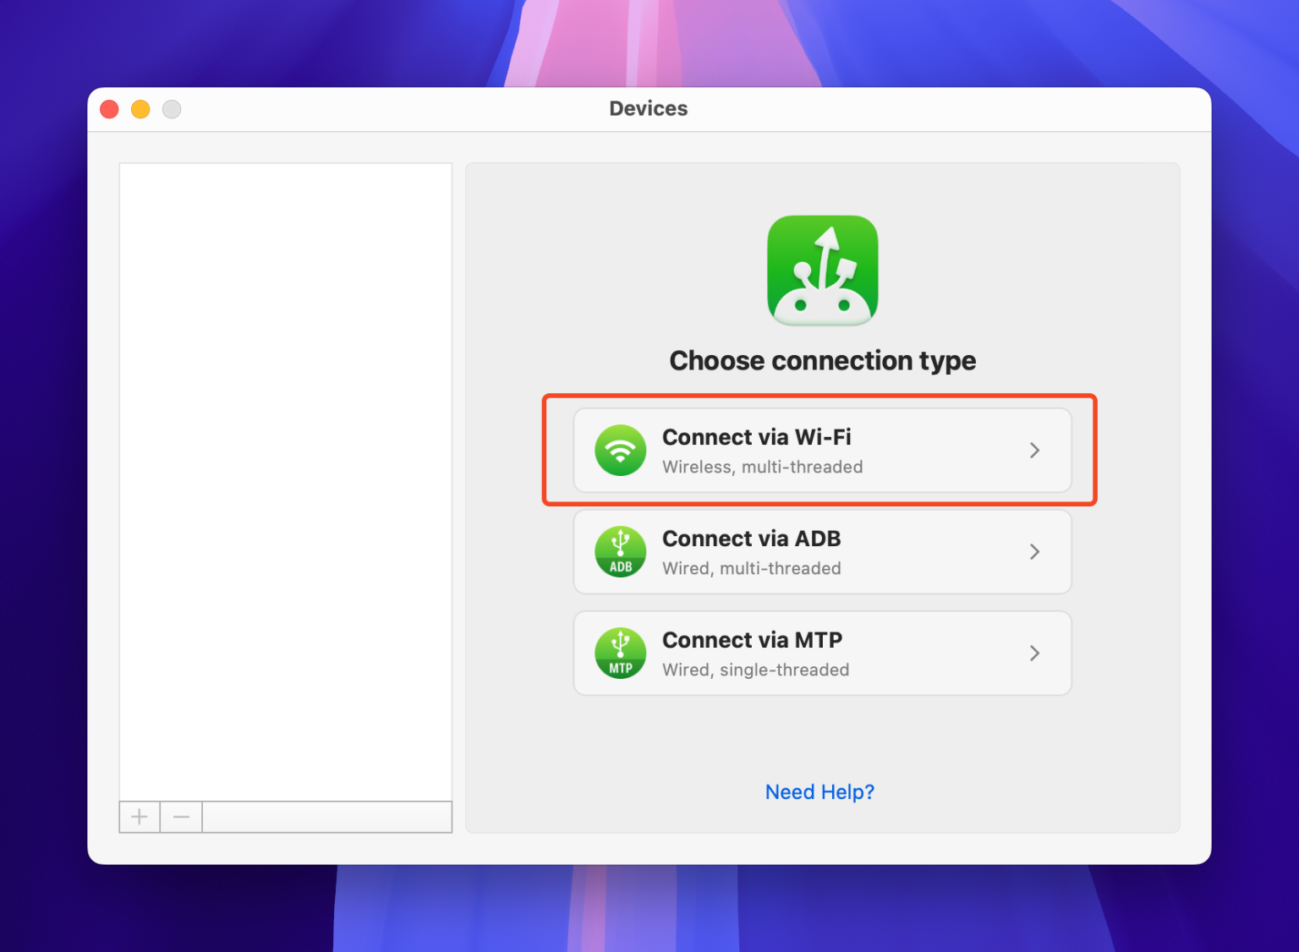Expand the Wi-Fi option chevron

point(1034,451)
